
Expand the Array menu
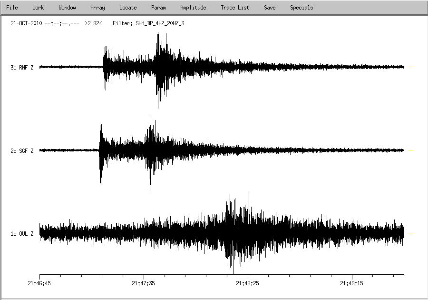coord(97,8)
